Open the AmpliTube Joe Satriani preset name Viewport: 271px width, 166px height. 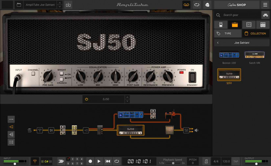pos(40,5)
